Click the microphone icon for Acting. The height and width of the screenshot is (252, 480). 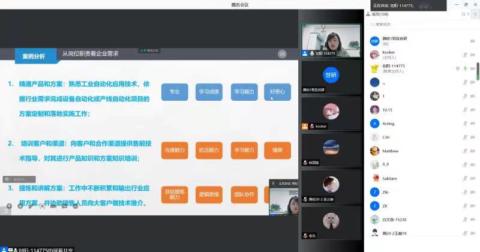point(465,124)
